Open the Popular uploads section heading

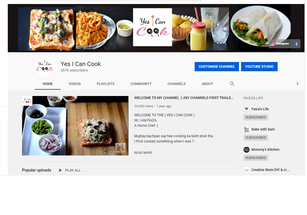click(x=37, y=170)
